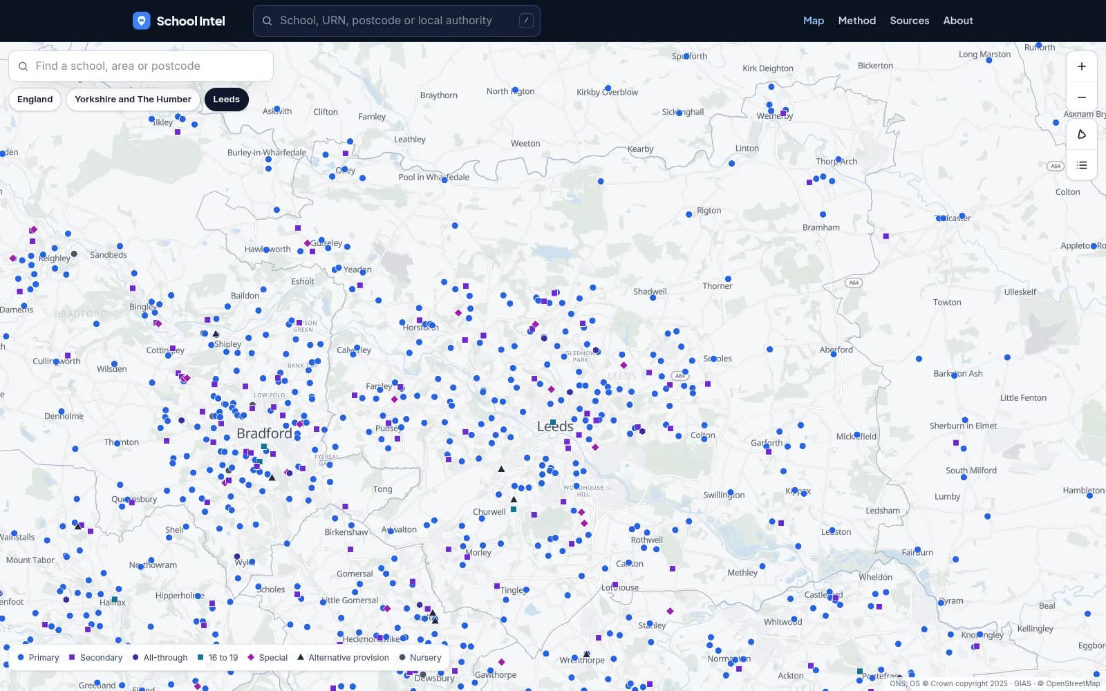The height and width of the screenshot is (691, 1106).
Task: Toggle Alternative provision in the legend
Action: click(x=343, y=658)
